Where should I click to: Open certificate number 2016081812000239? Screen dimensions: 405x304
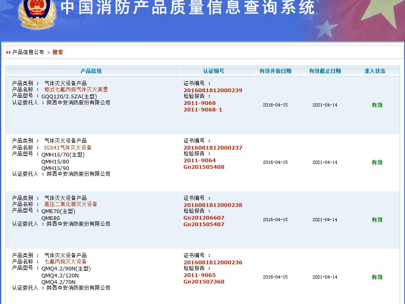tap(213, 90)
